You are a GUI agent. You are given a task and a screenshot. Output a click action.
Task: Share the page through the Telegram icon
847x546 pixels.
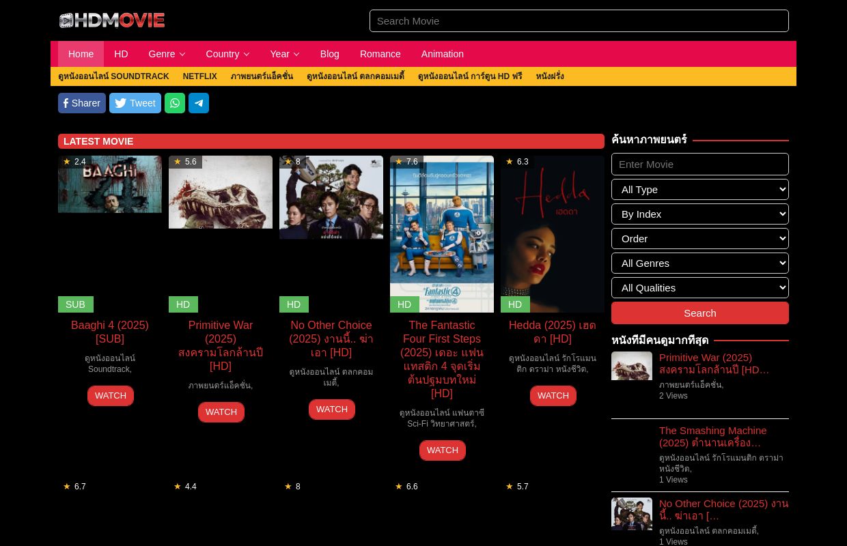[199, 103]
